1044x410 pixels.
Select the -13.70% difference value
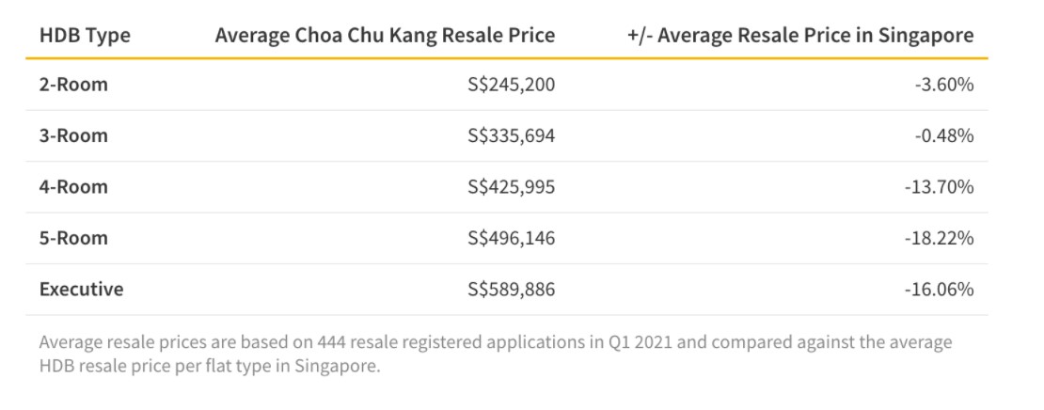(x=939, y=187)
